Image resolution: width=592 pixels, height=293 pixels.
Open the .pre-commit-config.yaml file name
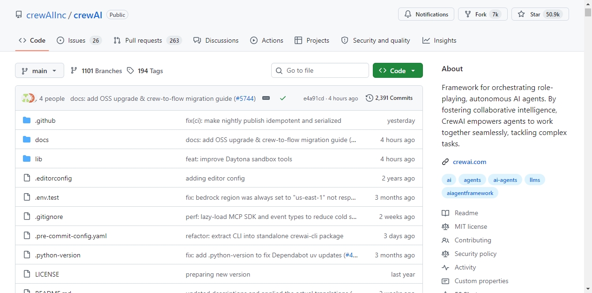71,236
